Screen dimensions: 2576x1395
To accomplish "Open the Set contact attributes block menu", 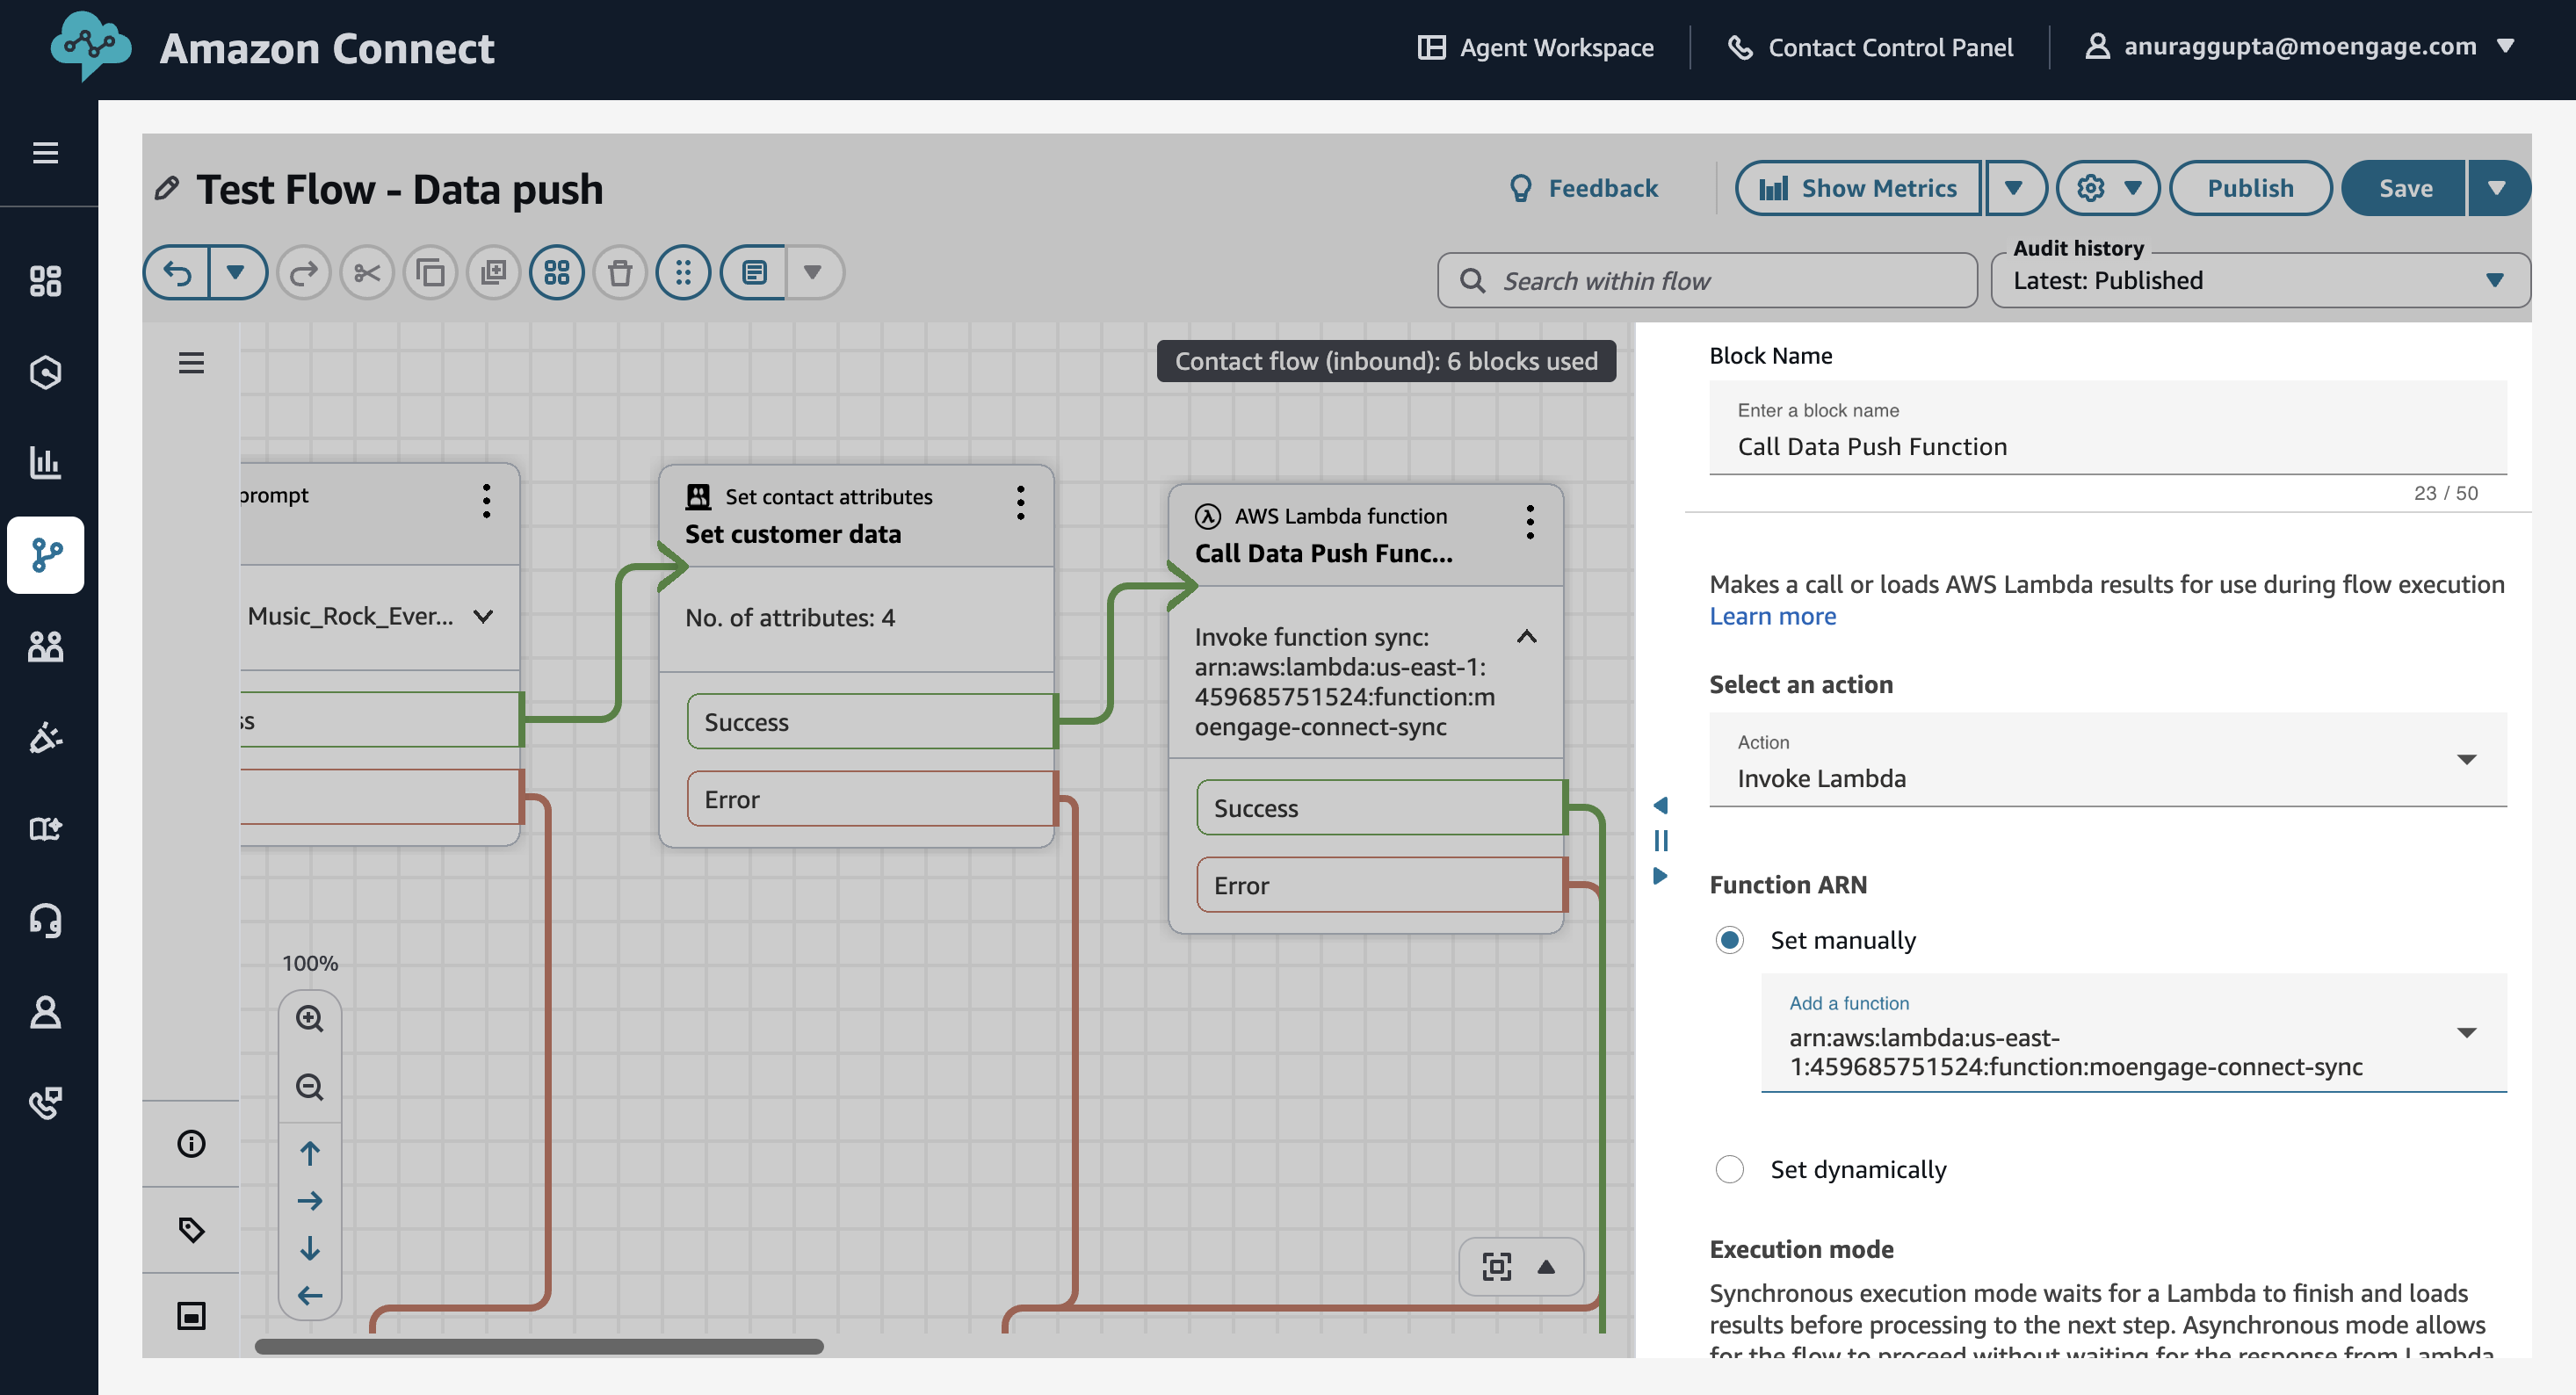I will coord(1020,503).
